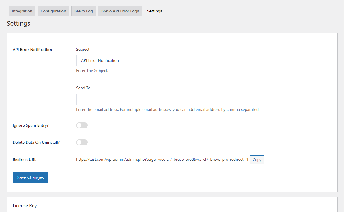
Task: Click the Redirect URL row label
Action: (25, 160)
